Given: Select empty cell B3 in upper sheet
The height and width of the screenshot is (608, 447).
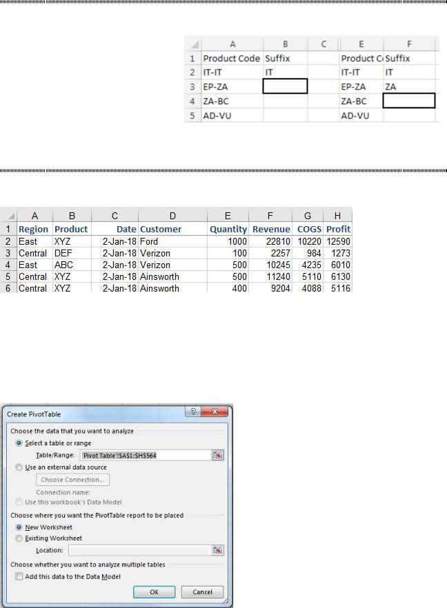Looking at the screenshot, I should 285,86.
